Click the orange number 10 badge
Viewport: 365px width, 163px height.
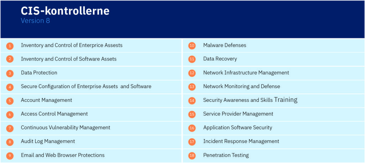point(192,46)
